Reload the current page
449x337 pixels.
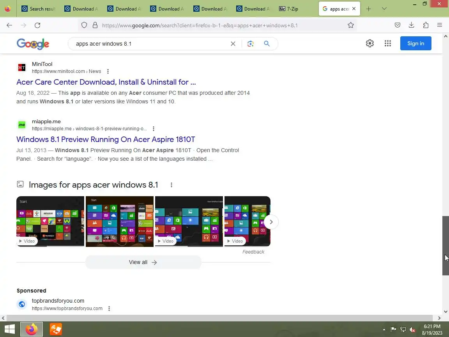click(37, 25)
